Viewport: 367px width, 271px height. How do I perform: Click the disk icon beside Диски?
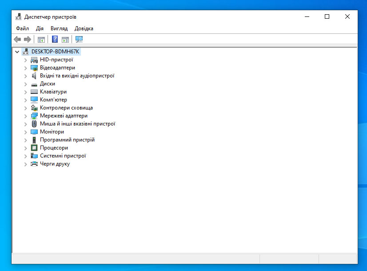tap(34, 84)
